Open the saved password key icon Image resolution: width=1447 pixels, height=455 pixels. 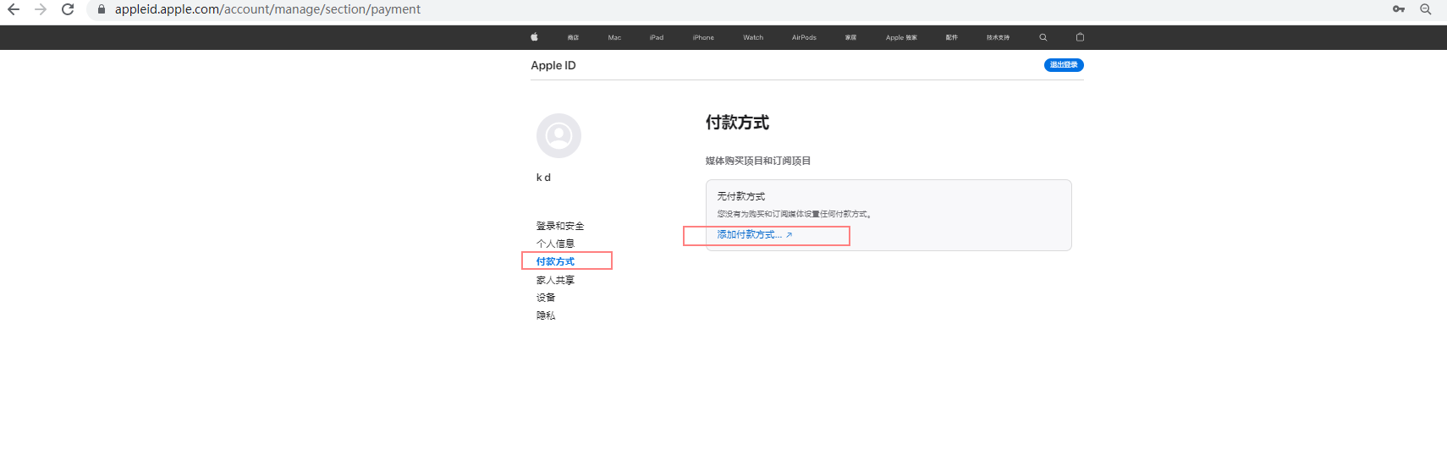pyautogui.click(x=1399, y=9)
